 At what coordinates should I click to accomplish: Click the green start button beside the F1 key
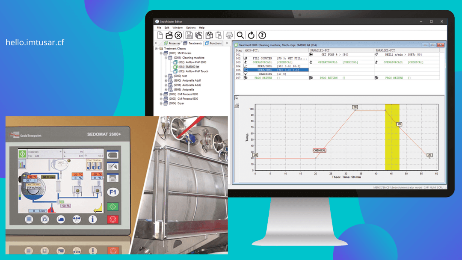[x=113, y=207]
